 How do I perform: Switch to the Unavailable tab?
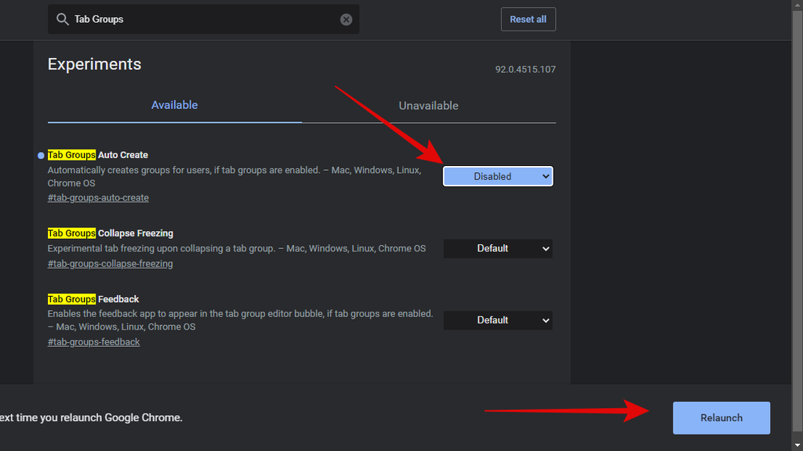pyautogui.click(x=429, y=106)
